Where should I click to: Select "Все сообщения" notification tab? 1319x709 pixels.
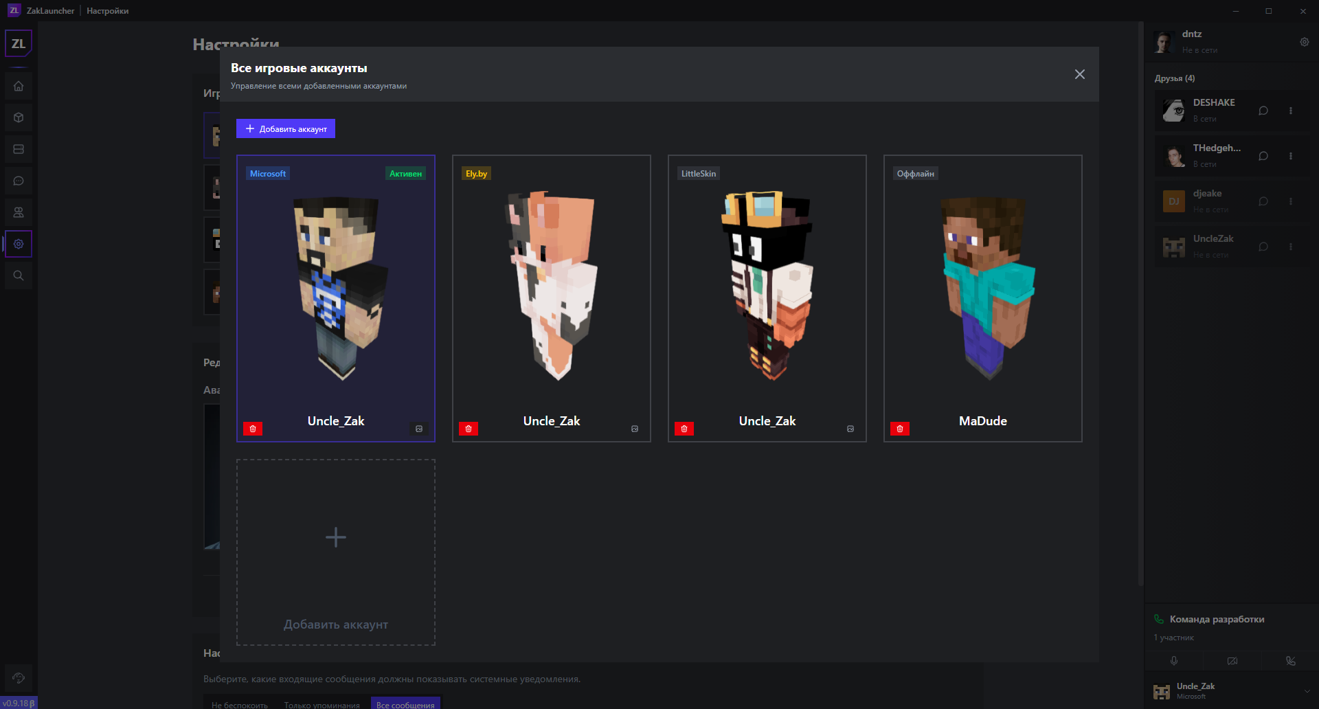click(405, 704)
